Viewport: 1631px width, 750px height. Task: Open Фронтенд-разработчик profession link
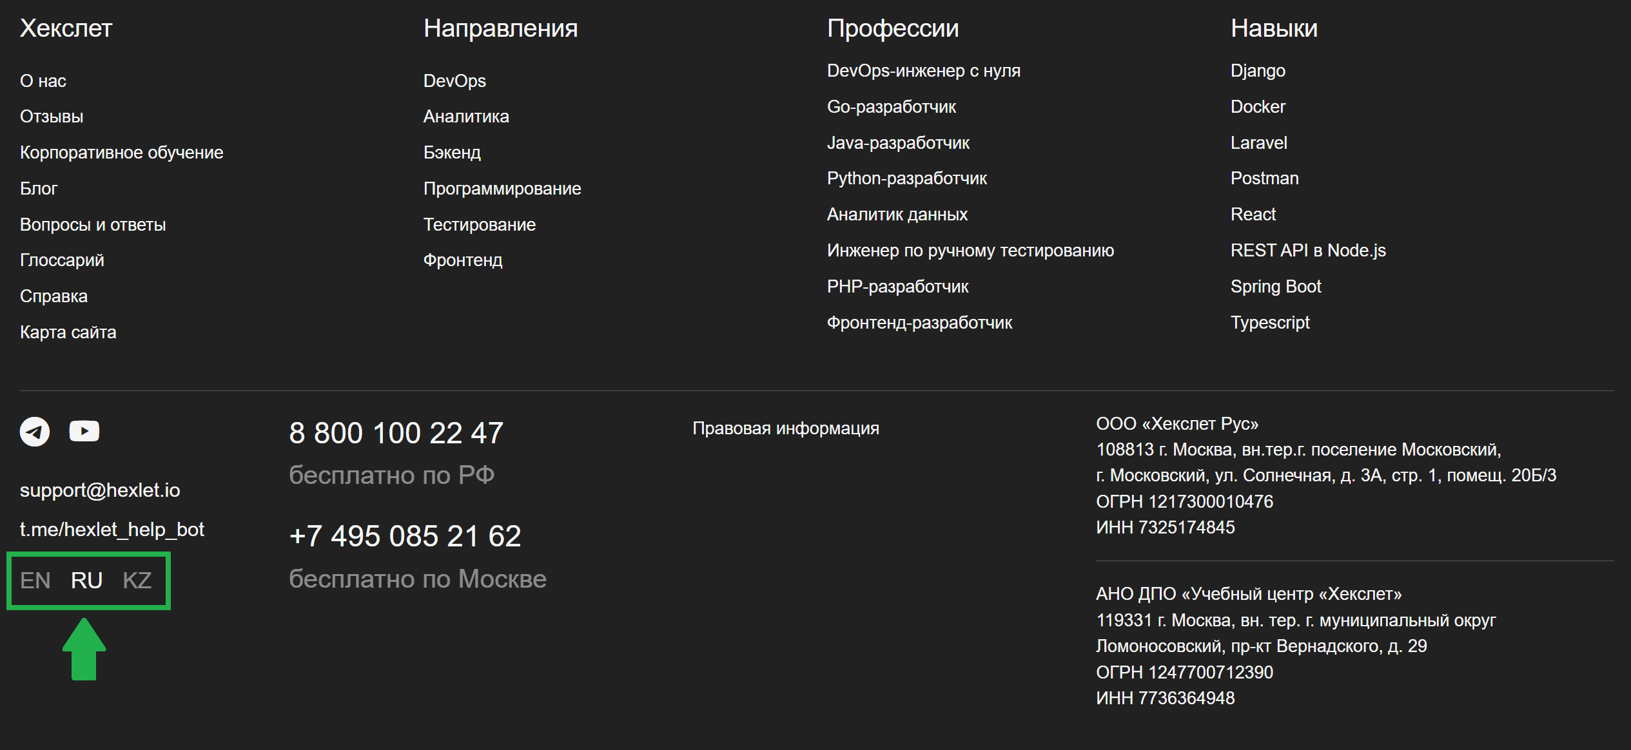[919, 323]
